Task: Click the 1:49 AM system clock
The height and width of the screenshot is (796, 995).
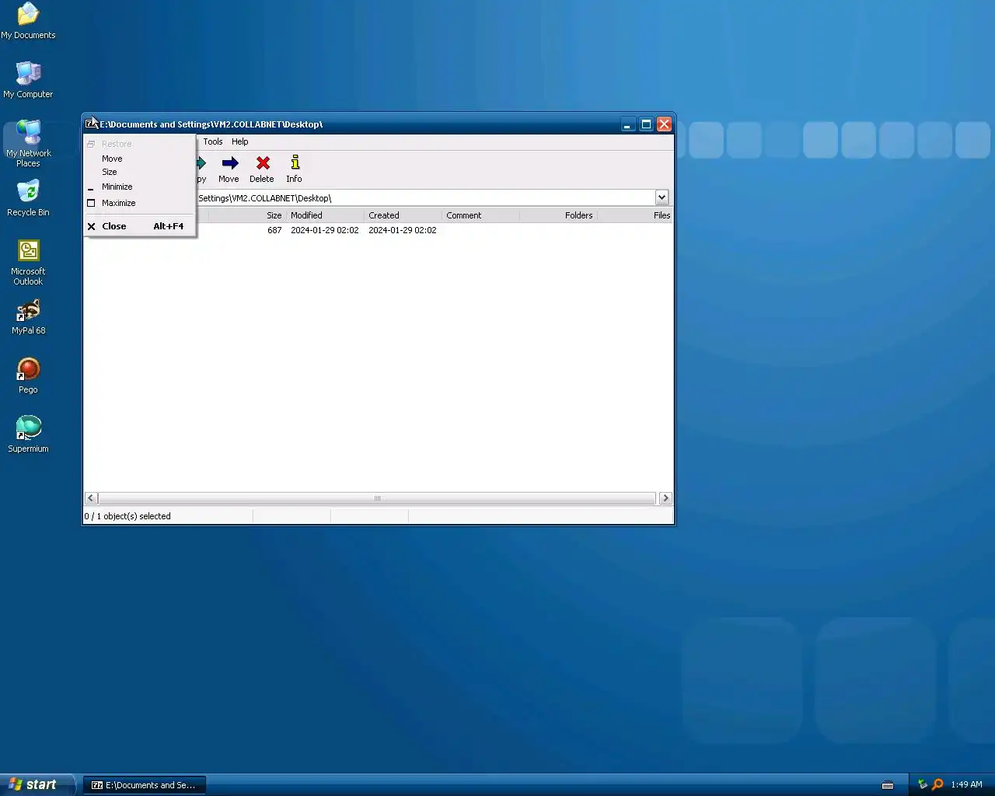Action: 966,784
